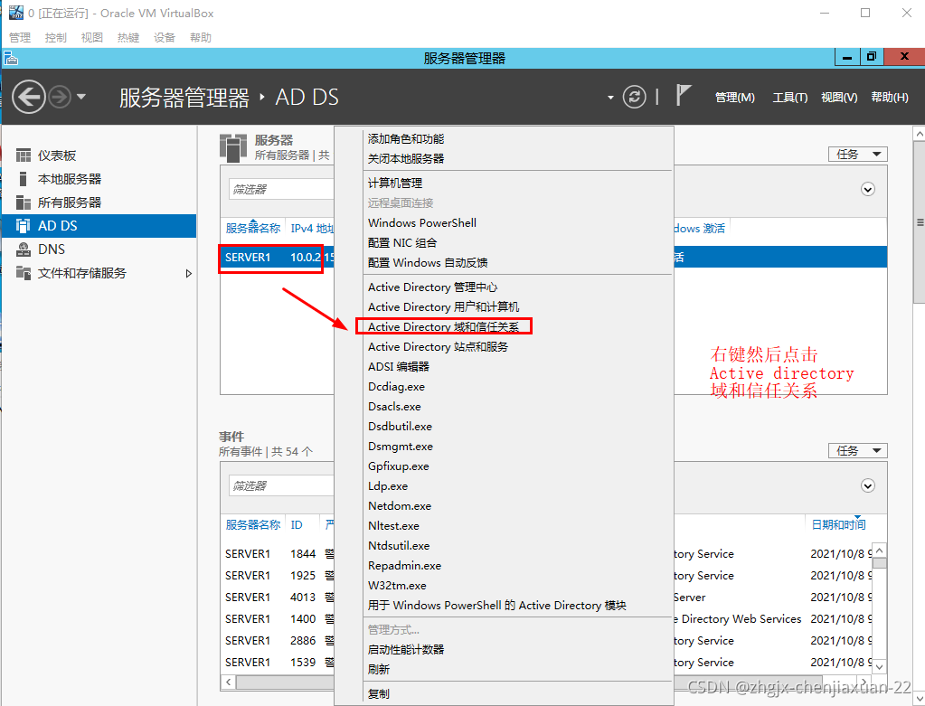Sort events by ID column header
Viewport: 925px width, 706px height.
297,525
